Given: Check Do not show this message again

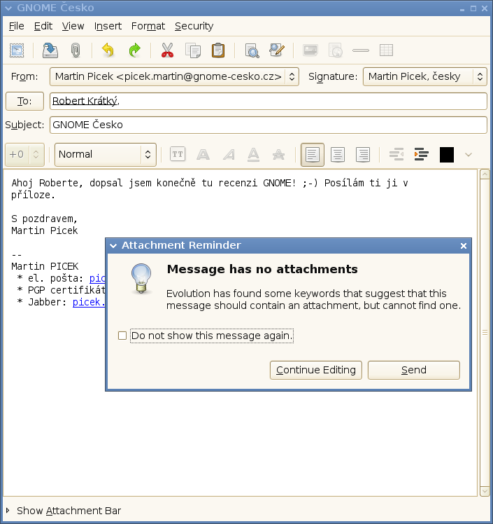Looking at the screenshot, I should click(x=122, y=336).
